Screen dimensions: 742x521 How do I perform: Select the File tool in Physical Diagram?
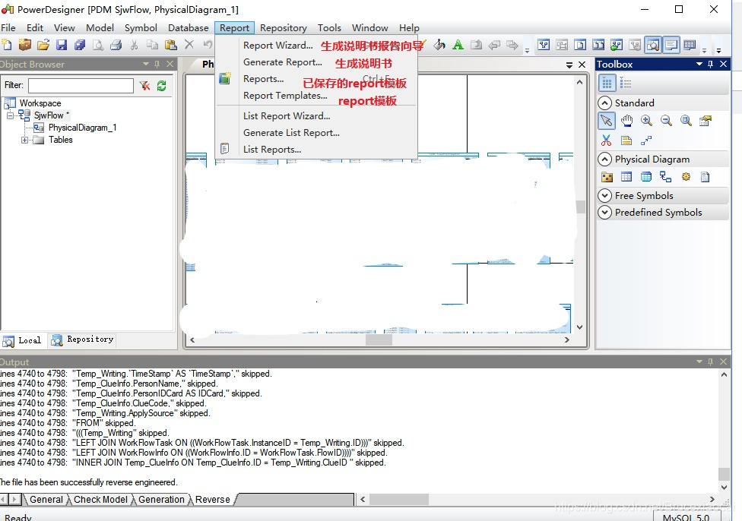[x=706, y=177]
